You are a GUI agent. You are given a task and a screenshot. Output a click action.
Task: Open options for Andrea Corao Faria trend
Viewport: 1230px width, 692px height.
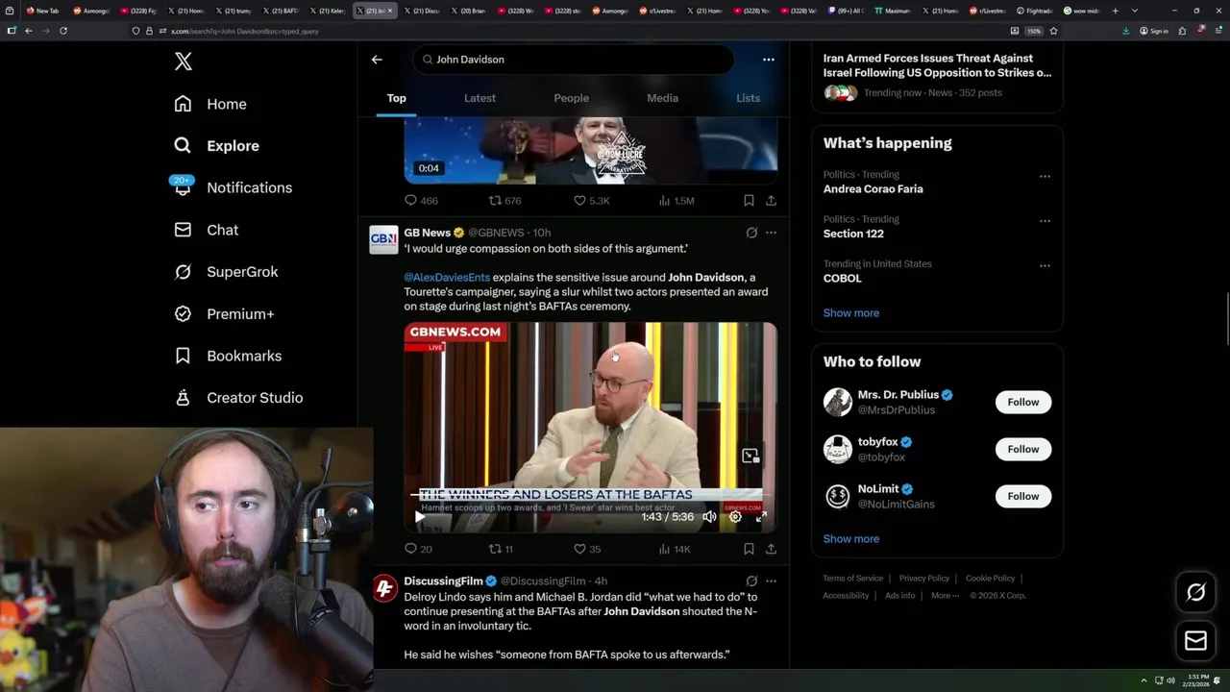click(1045, 177)
